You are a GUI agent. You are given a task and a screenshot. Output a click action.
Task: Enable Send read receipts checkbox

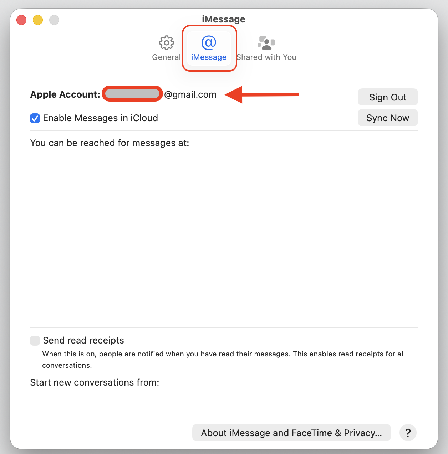pos(35,340)
